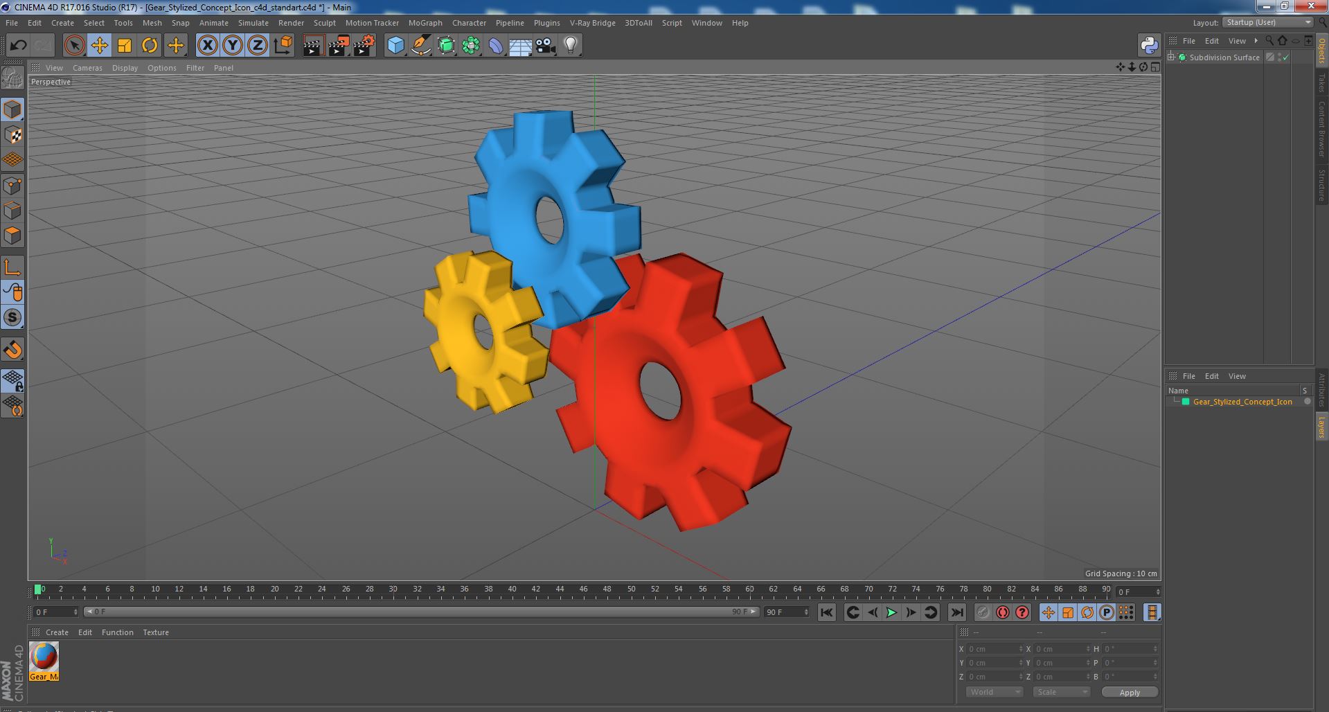Screen dimensions: 1329x712
Task: Select the Gear_M material thumbnail
Action: tap(44, 661)
